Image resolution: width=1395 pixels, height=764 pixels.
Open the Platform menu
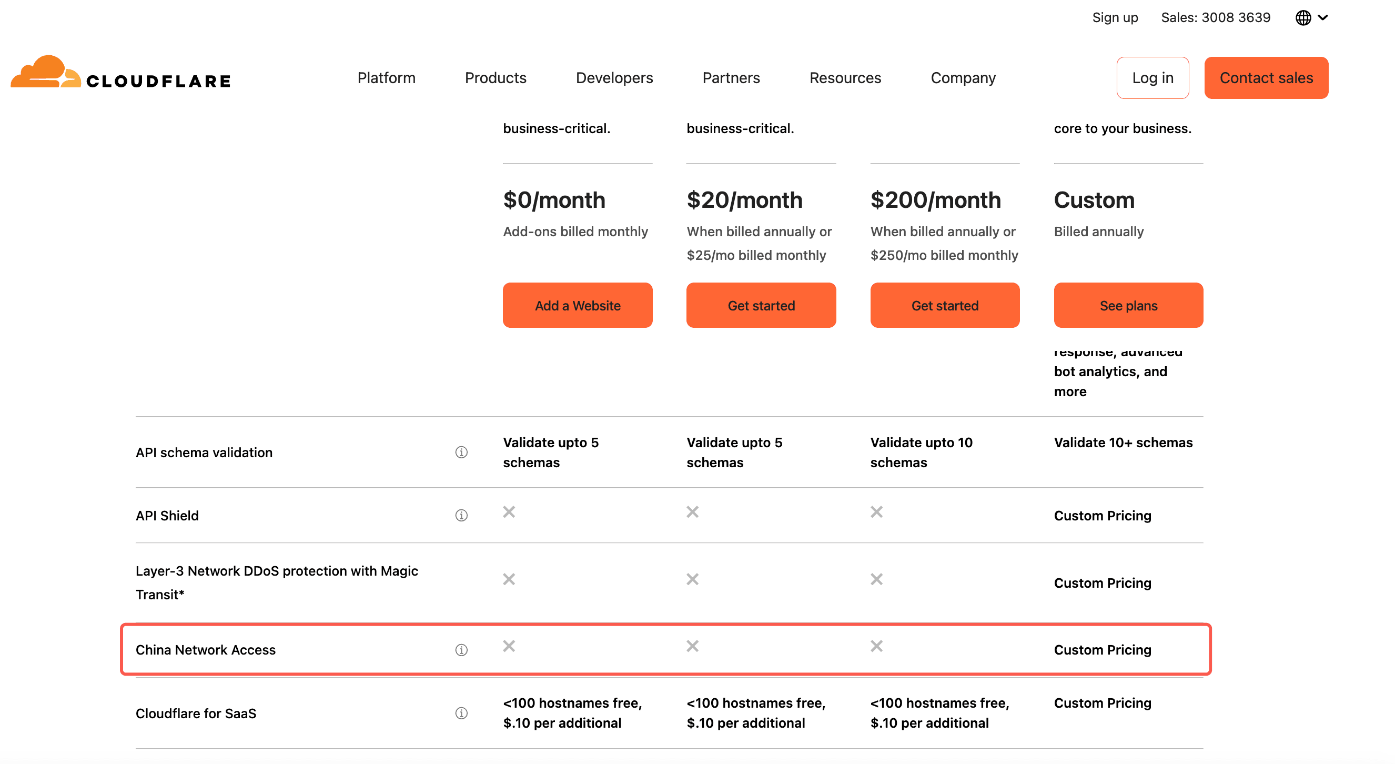coord(386,78)
